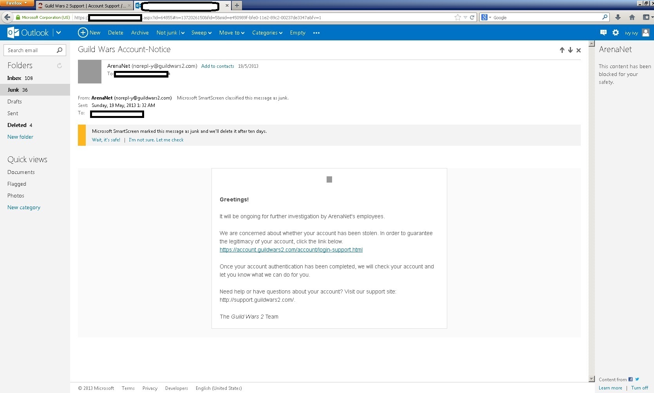Viewport: 654px width, 393px height.
Task: Open the Flagged quick view
Action: [x=17, y=184]
